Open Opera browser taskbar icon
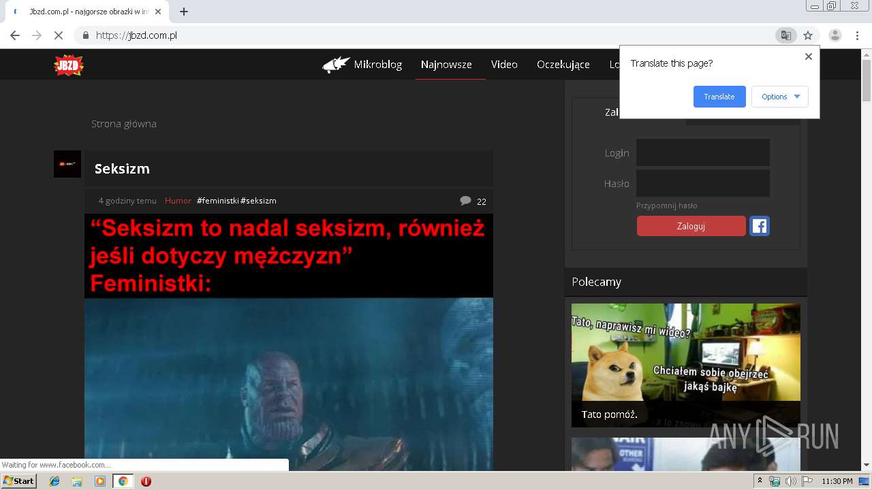This screenshot has height=490, width=872. [x=146, y=481]
